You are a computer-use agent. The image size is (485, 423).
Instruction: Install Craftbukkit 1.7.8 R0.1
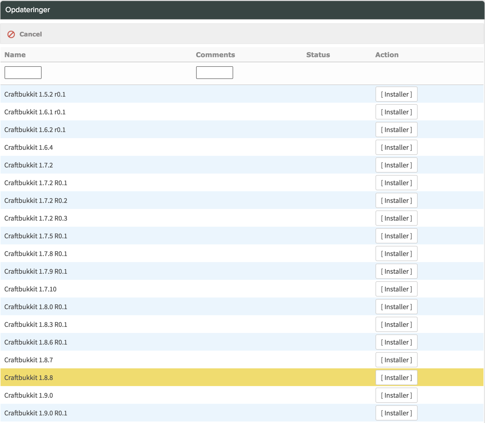click(x=397, y=253)
